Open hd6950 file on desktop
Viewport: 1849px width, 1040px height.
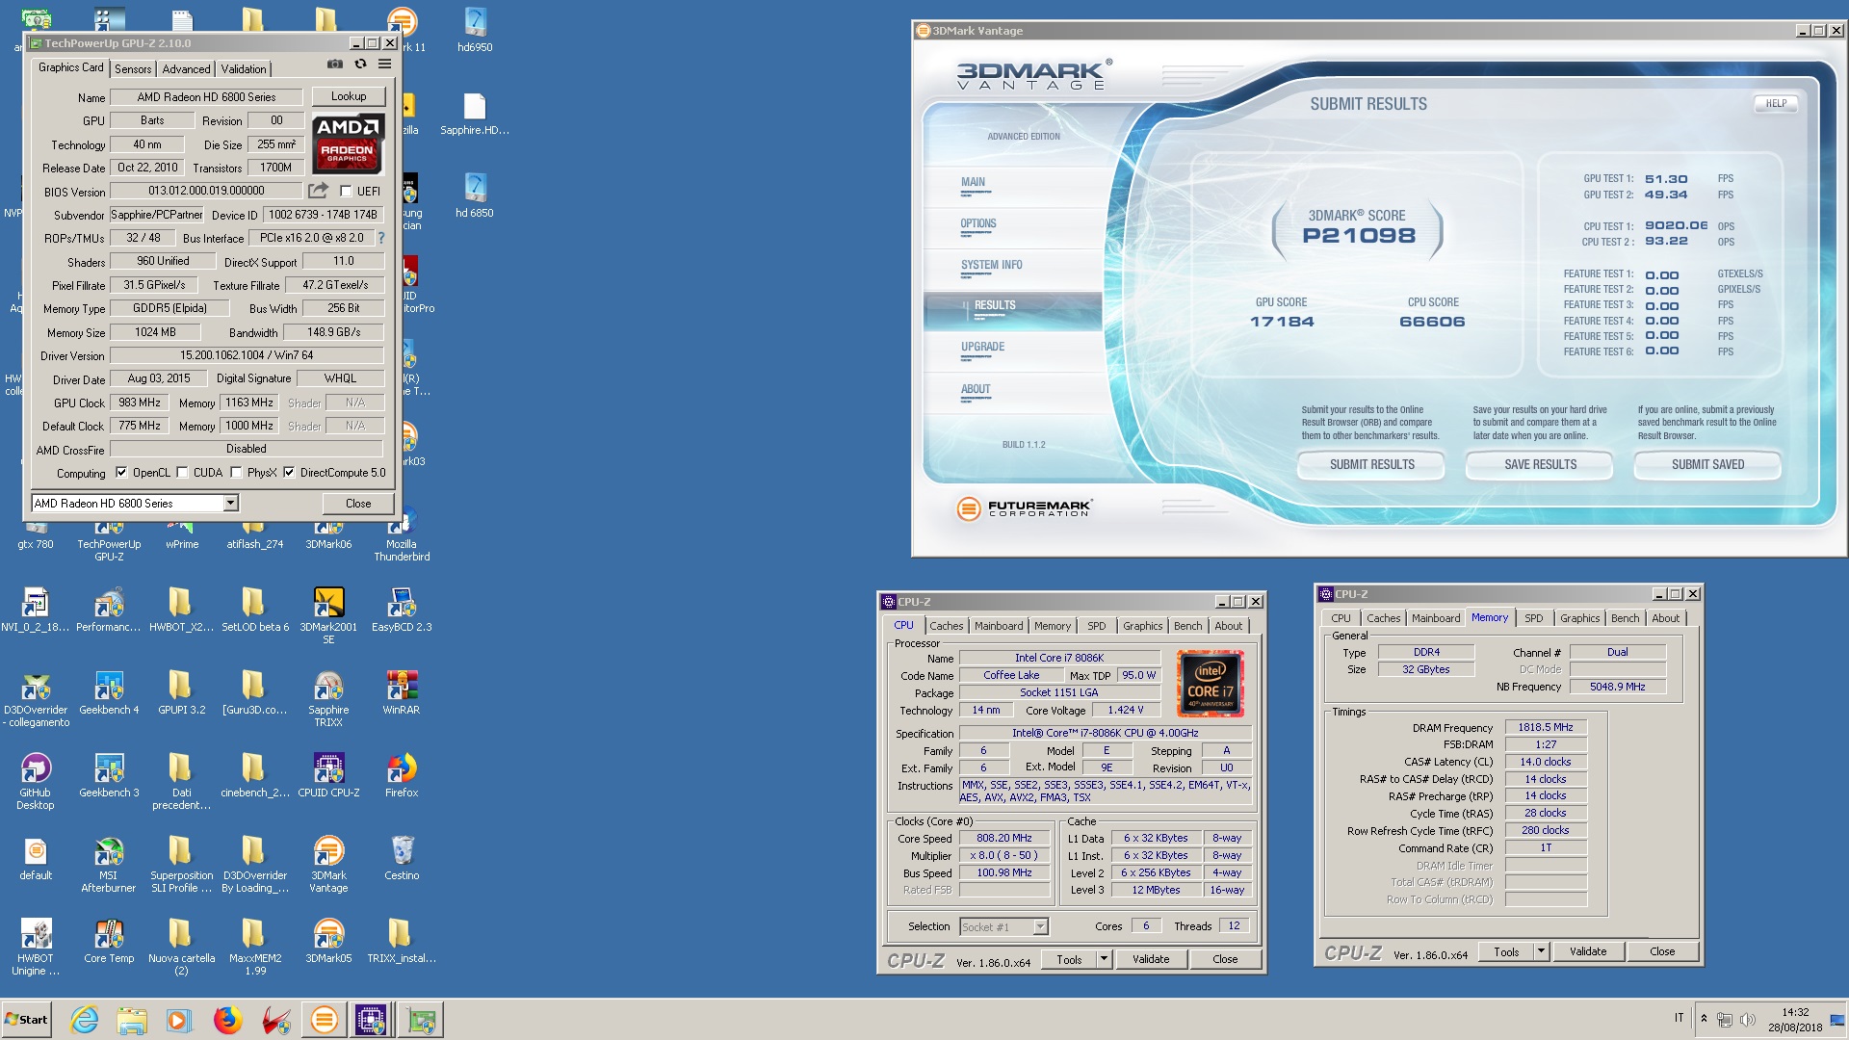point(475,30)
